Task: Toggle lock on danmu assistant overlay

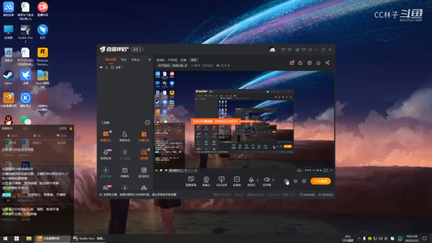Action: [71, 129]
